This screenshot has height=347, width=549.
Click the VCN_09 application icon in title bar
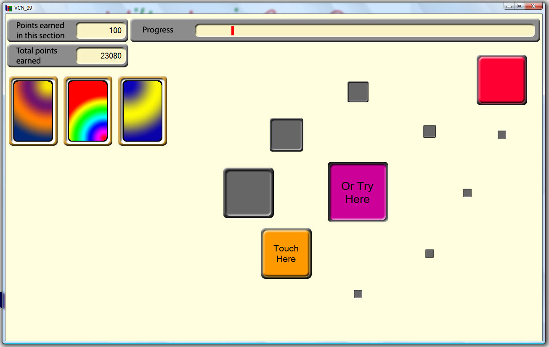9,8
